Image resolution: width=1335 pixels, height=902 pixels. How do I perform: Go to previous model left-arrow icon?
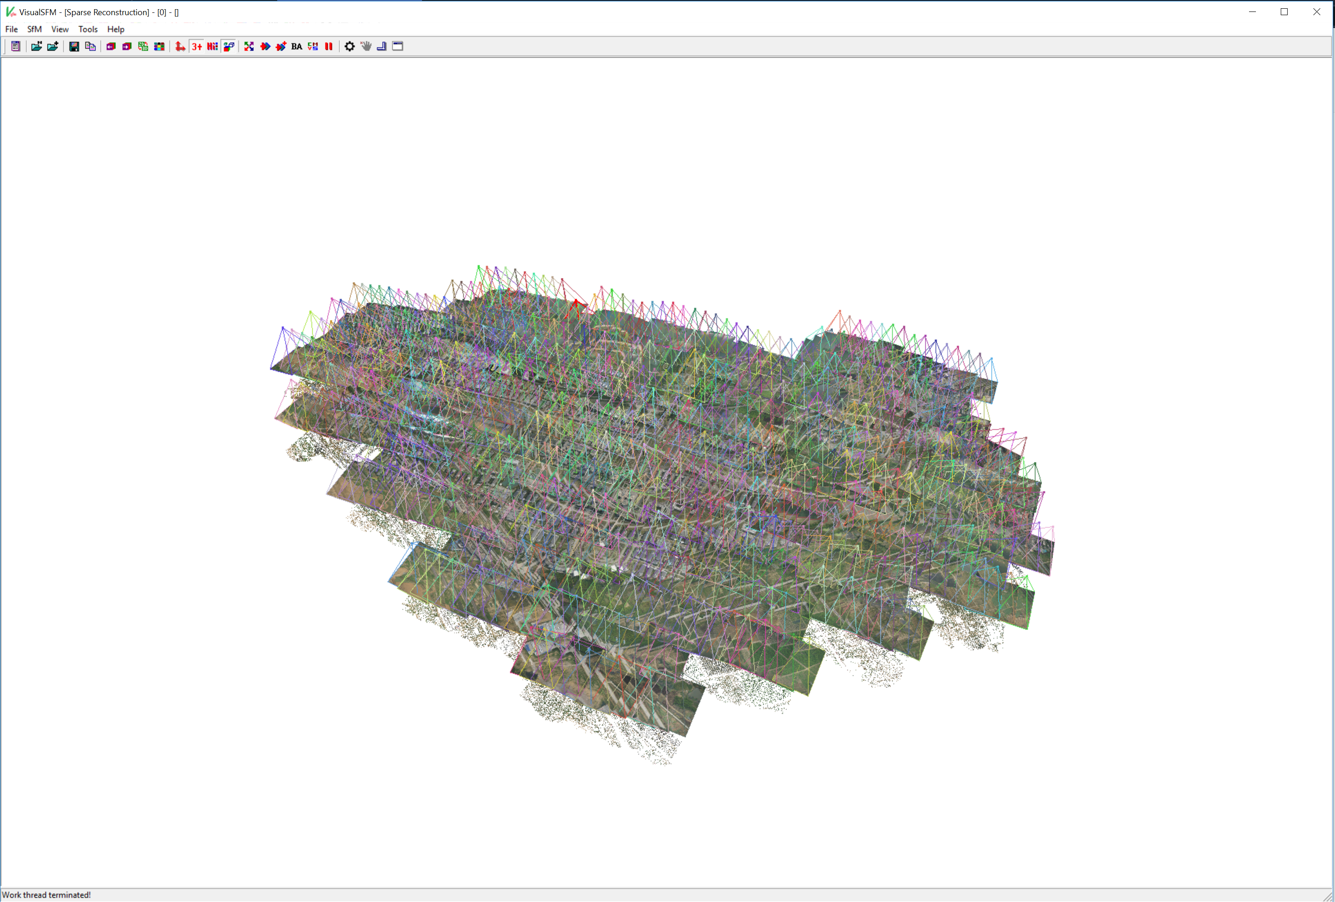tap(111, 46)
